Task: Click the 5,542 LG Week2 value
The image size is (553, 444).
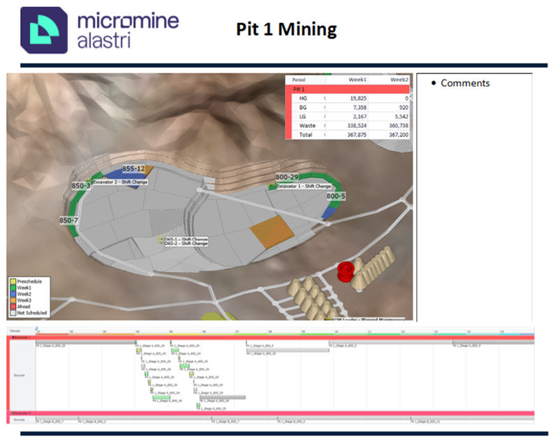Action: point(401,117)
